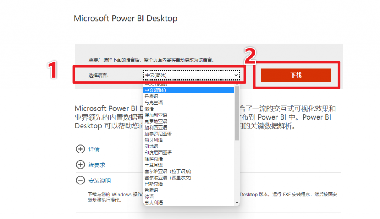This screenshot has width=380, height=219.
Task: Open the 详情 details link
Action: (94, 149)
